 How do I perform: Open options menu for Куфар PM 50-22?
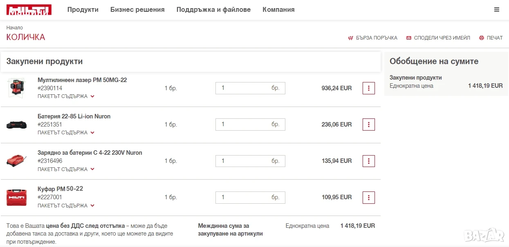tap(369, 198)
